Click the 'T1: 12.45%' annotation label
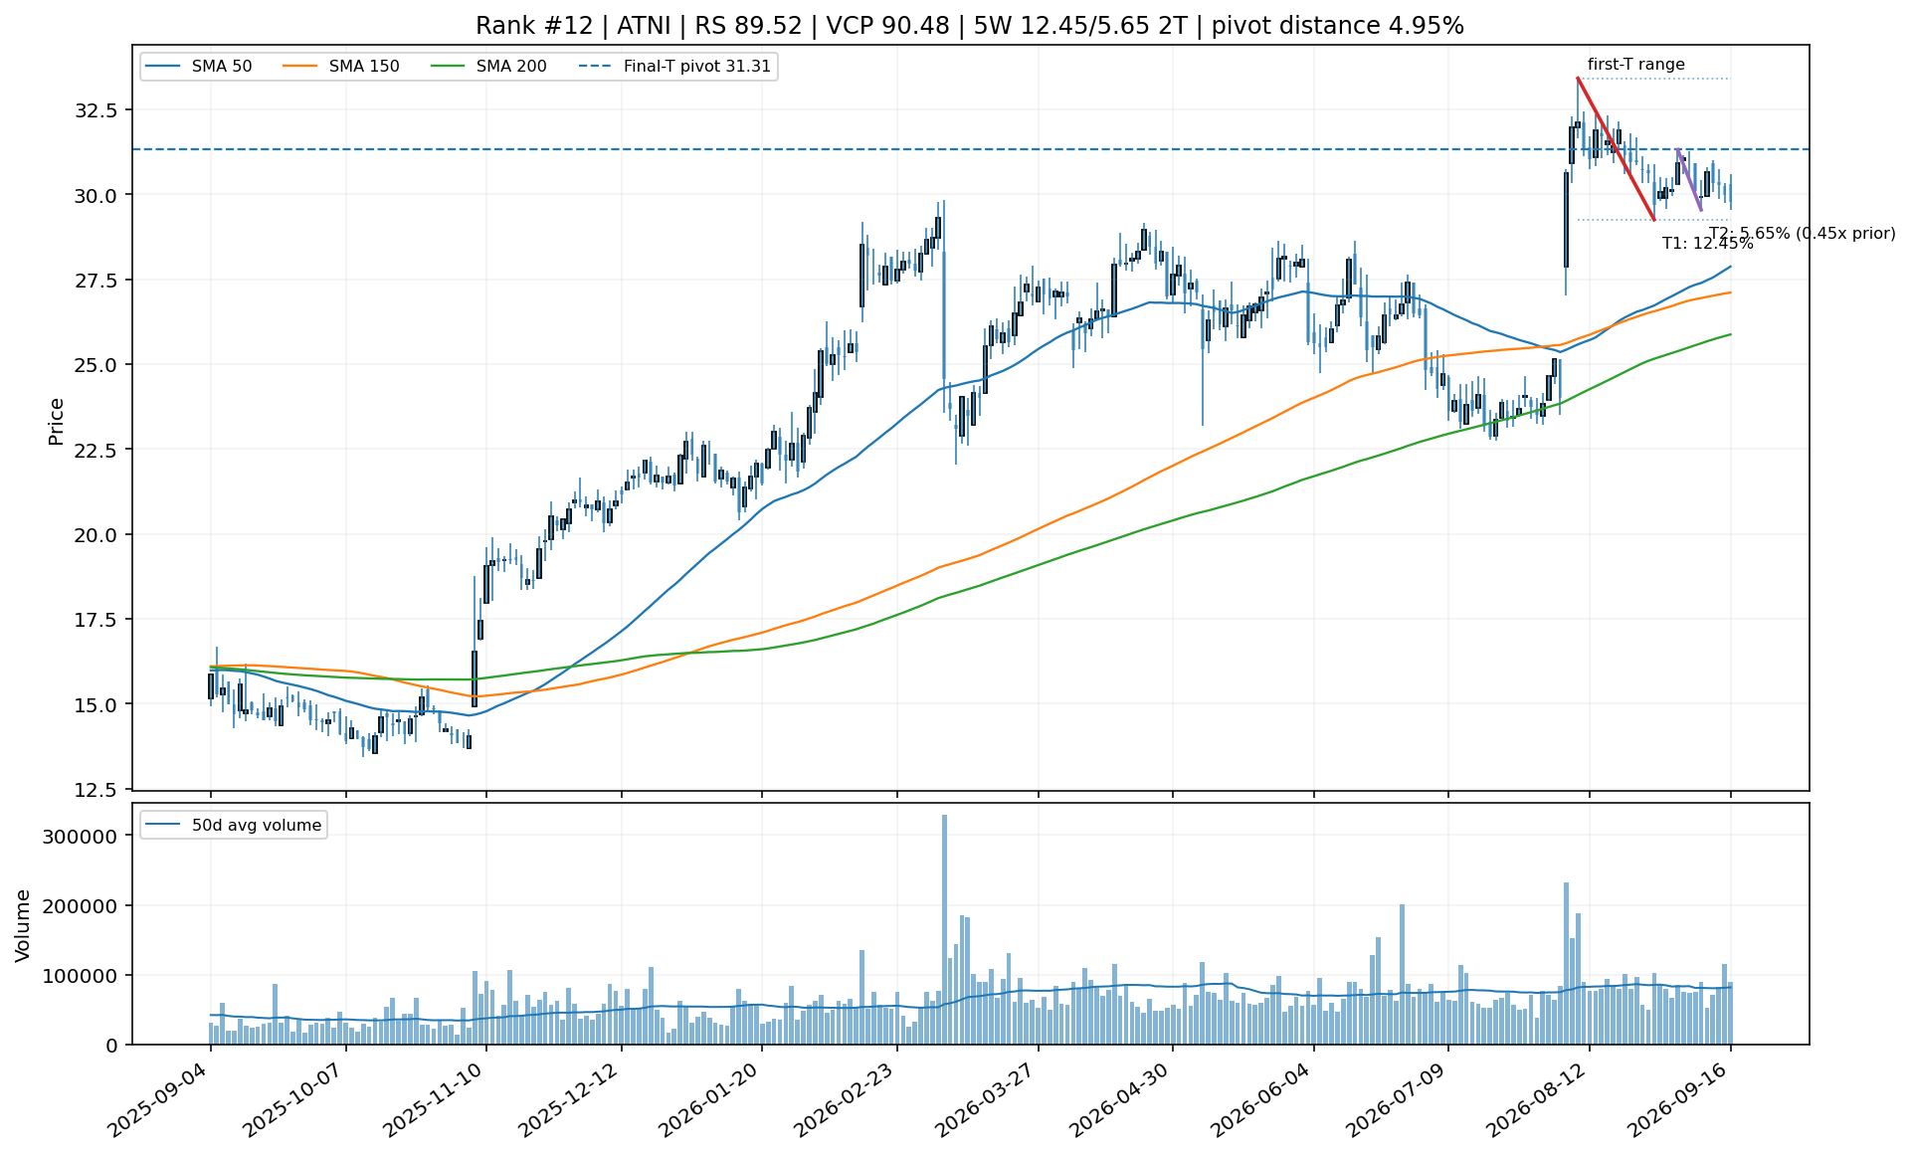The image size is (1910, 1155). pyautogui.click(x=1707, y=244)
